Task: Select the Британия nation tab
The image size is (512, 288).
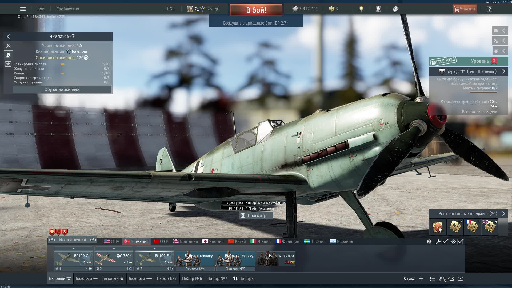Action: (x=185, y=242)
